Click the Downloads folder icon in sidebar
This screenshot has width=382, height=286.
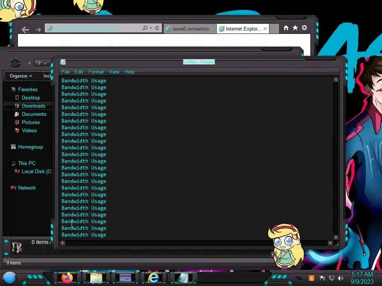click(x=17, y=106)
